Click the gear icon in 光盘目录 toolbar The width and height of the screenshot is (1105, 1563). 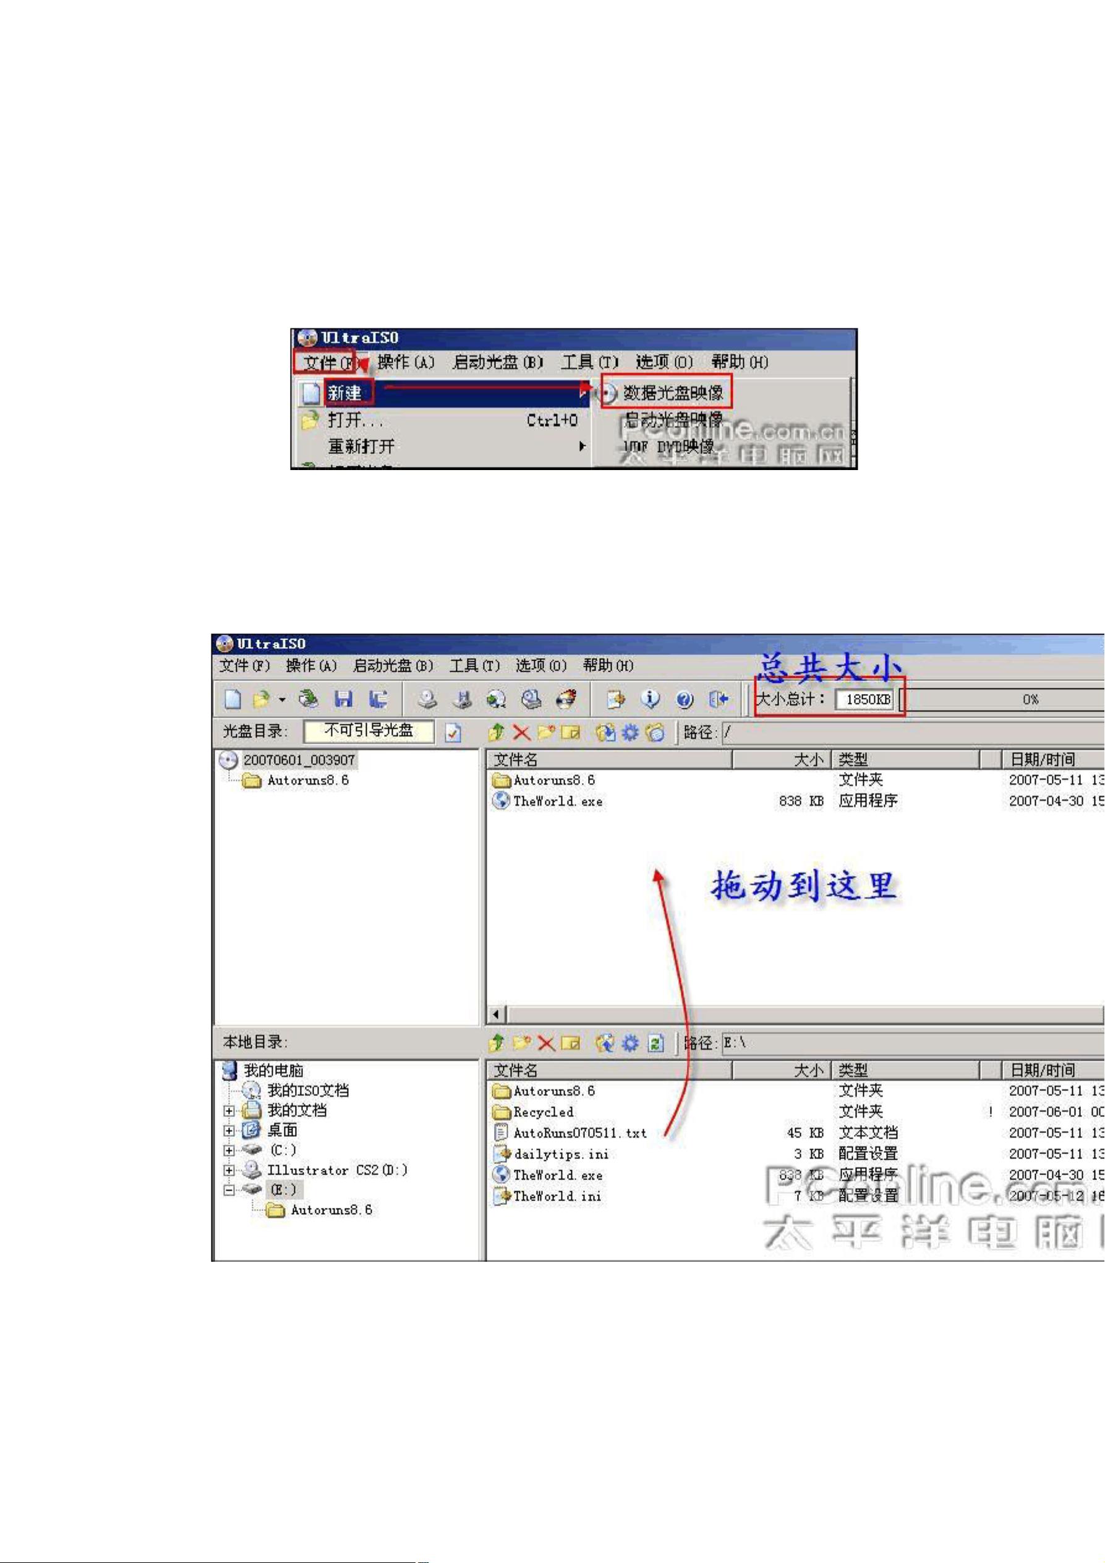coord(631,732)
